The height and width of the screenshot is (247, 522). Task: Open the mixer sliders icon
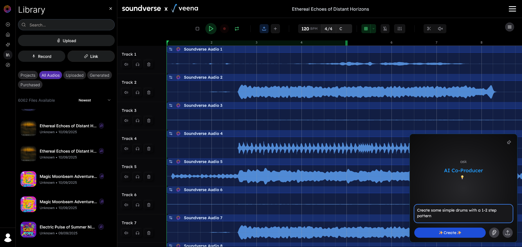click(400, 29)
